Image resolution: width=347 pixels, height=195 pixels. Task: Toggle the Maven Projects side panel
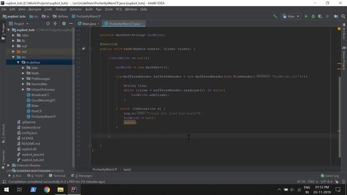pos(344,58)
